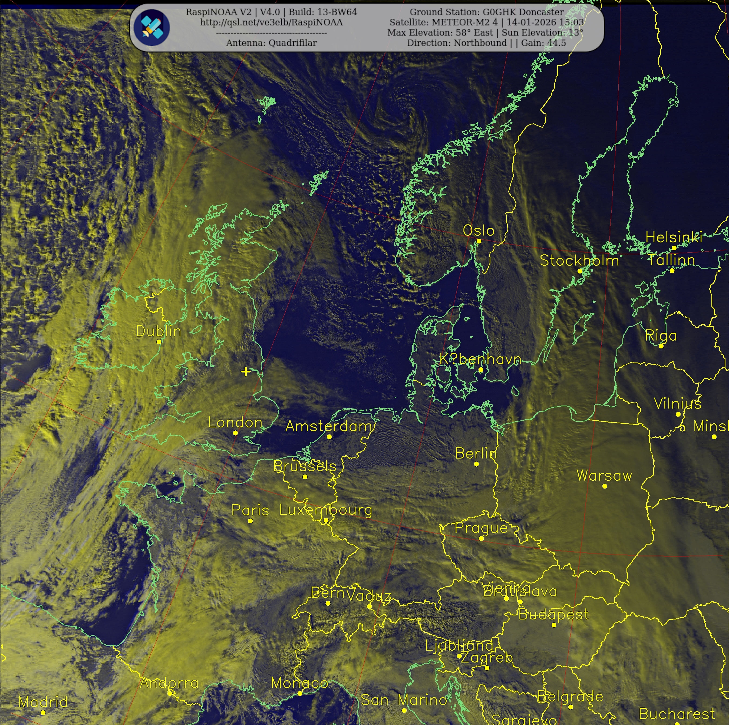Image resolution: width=729 pixels, height=725 pixels.
Task: Click the Dublin city marker dot
Action: (x=159, y=342)
